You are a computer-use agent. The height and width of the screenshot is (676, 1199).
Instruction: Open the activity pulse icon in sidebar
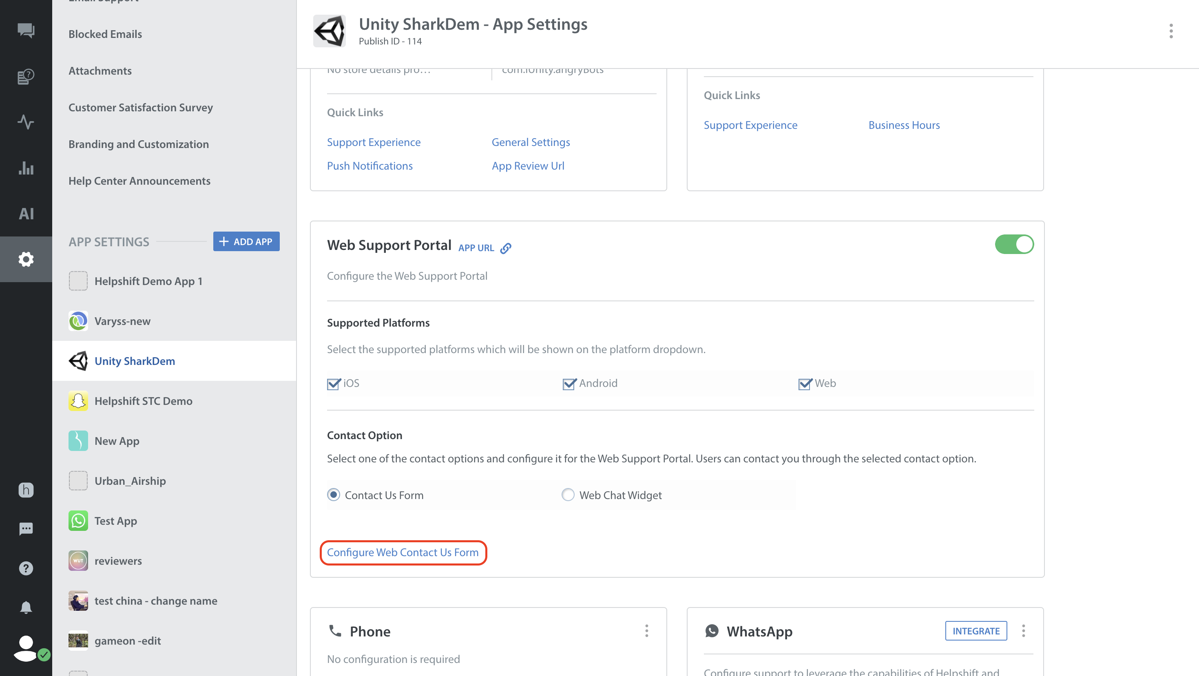26,122
